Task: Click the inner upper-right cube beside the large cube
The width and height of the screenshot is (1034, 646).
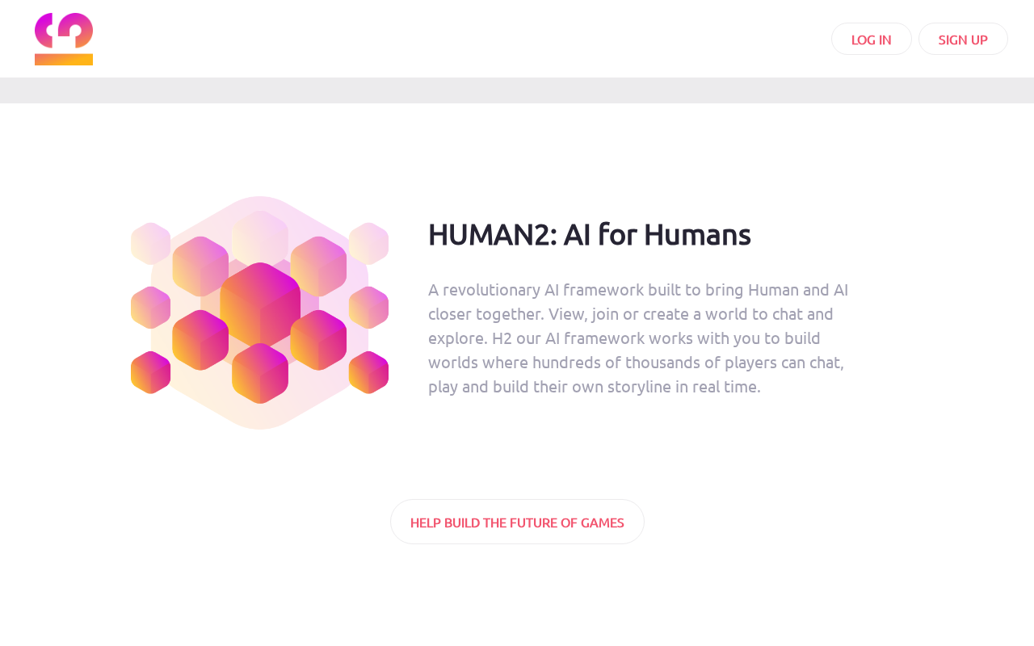Action: (x=318, y=266)
